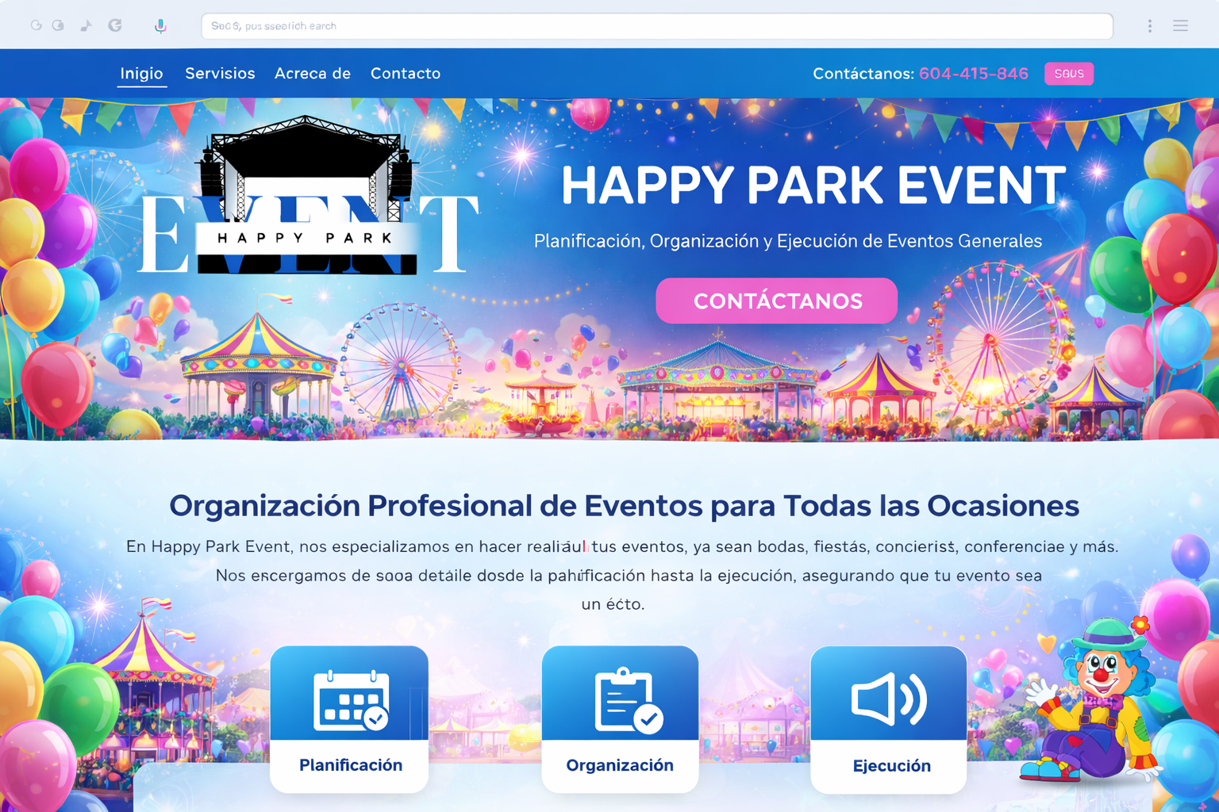Screen dimensions: 1219x812
Task: Click the Planificación calendar icon
Action: point(350,699)
